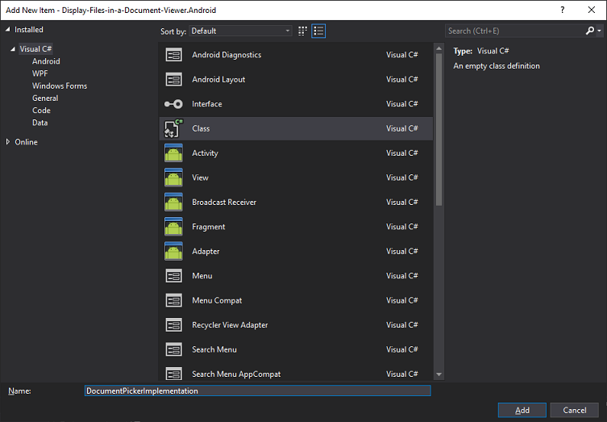Select the Windows Forms category
607x422 pixels.
click(x=60, y=86)
